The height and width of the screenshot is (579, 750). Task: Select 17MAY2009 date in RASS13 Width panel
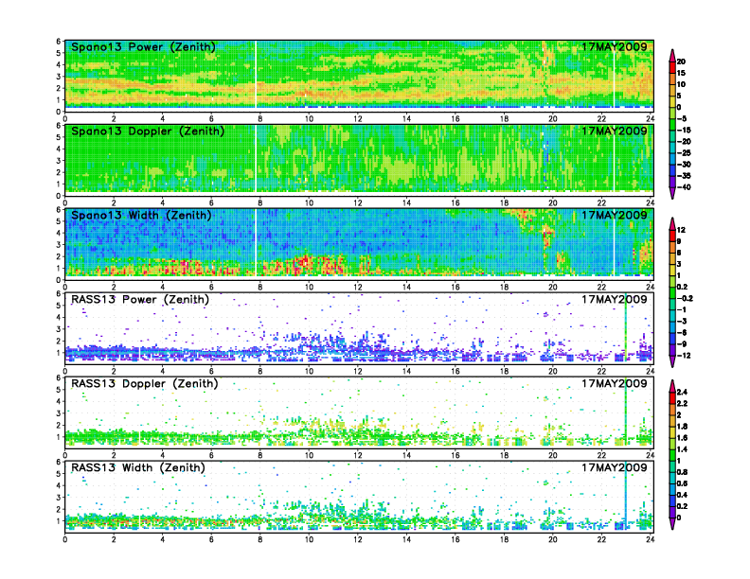click(615, 467)
